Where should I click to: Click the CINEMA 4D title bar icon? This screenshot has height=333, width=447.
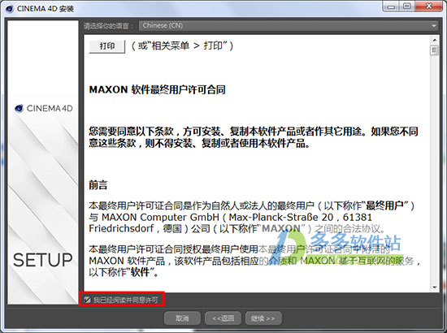10,9
